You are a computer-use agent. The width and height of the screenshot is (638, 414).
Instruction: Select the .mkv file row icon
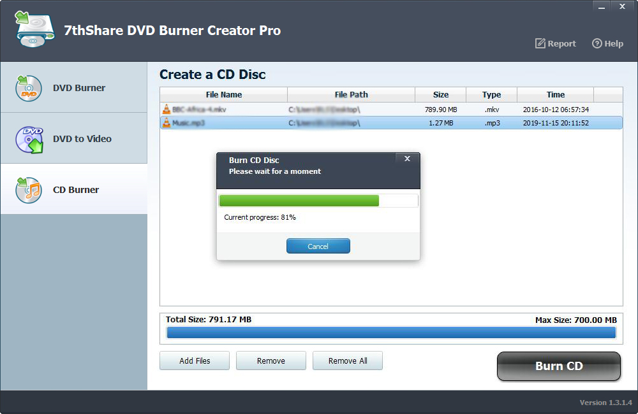pyautogui.click(x=167, y=109)
